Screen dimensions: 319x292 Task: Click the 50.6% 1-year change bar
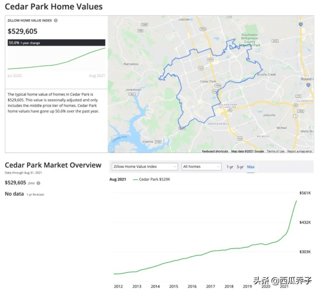pyautogui.click(x=56, y=42)
